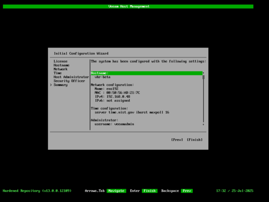This screenshot has width=269, height=202.
Task: Click the Prev hint in the footer
Action: pos(187,191)
